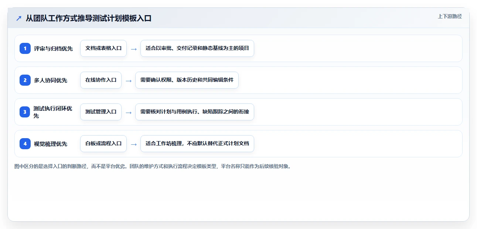The width and height of the screenshot is (477, 229).
Task: Click the 文档或表格入口 box
Action: pyautogui.click(x=103, y=48)
